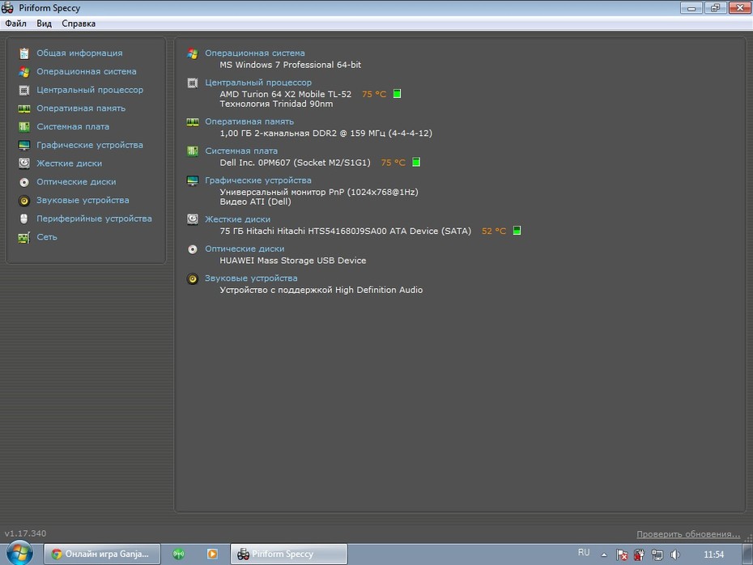The width and height of the screenshot is (753, 565).
Task: Open the Периферийные устройства mouse icon
Action: point(24,219)
